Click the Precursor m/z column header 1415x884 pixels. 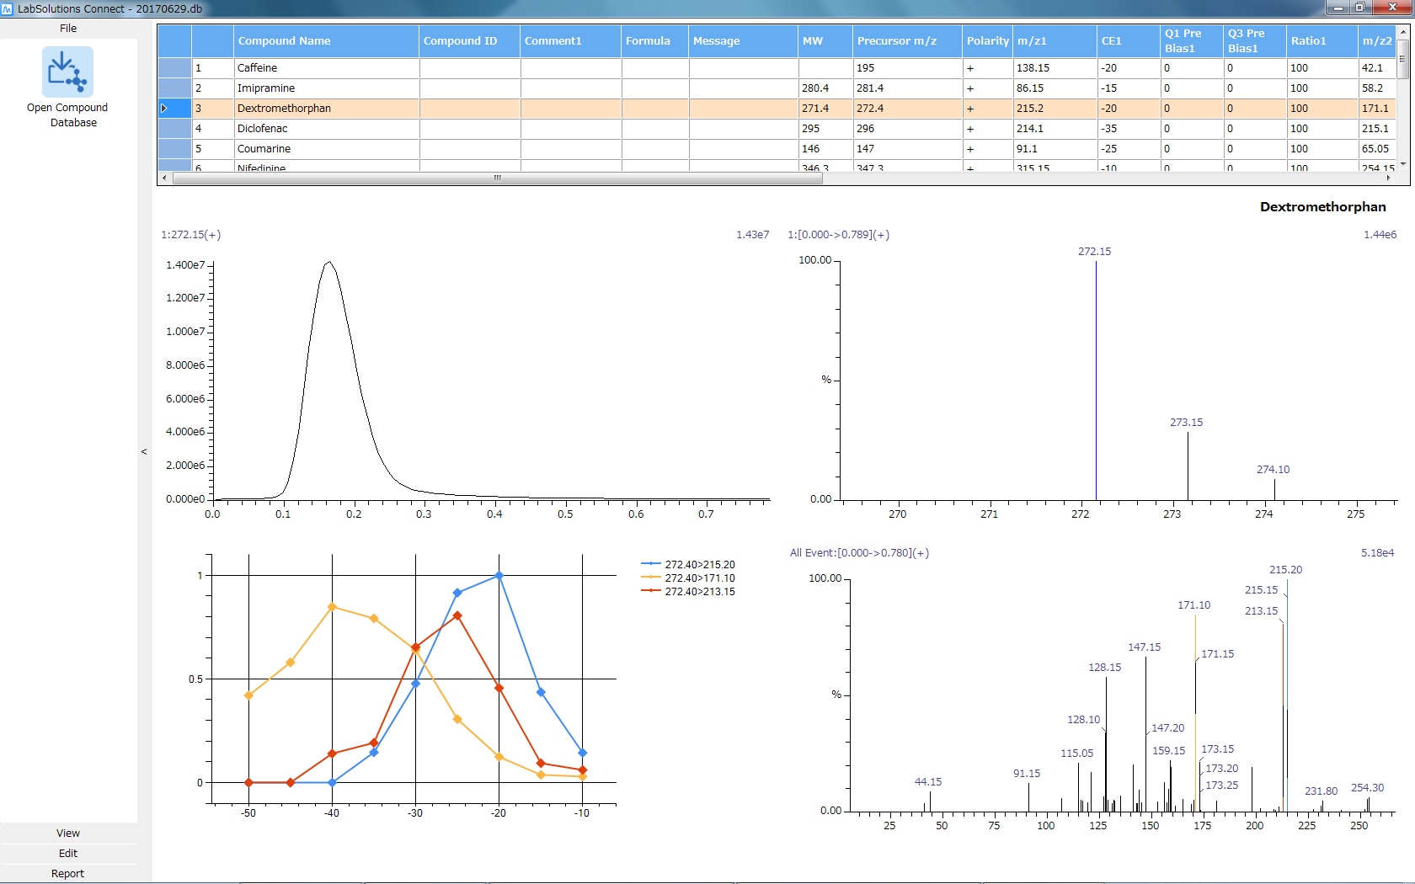[x=897, y=41]
